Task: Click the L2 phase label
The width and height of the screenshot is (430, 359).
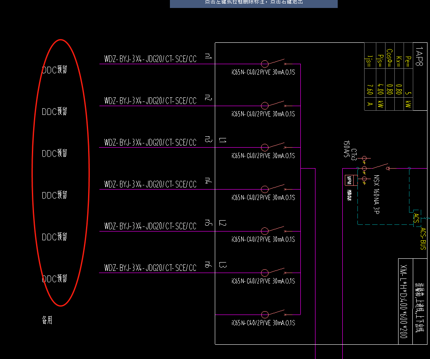Action: [x=223, y=223]
